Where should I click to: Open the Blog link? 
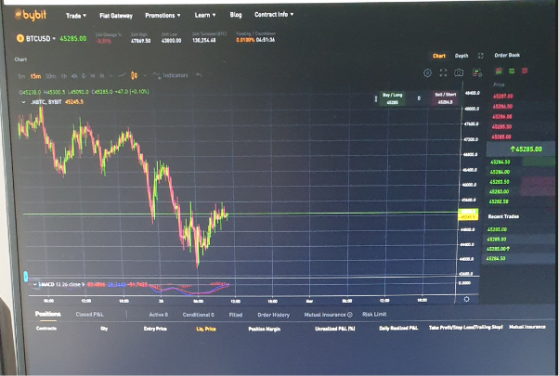pyautogui.click(x=236, y=15)
